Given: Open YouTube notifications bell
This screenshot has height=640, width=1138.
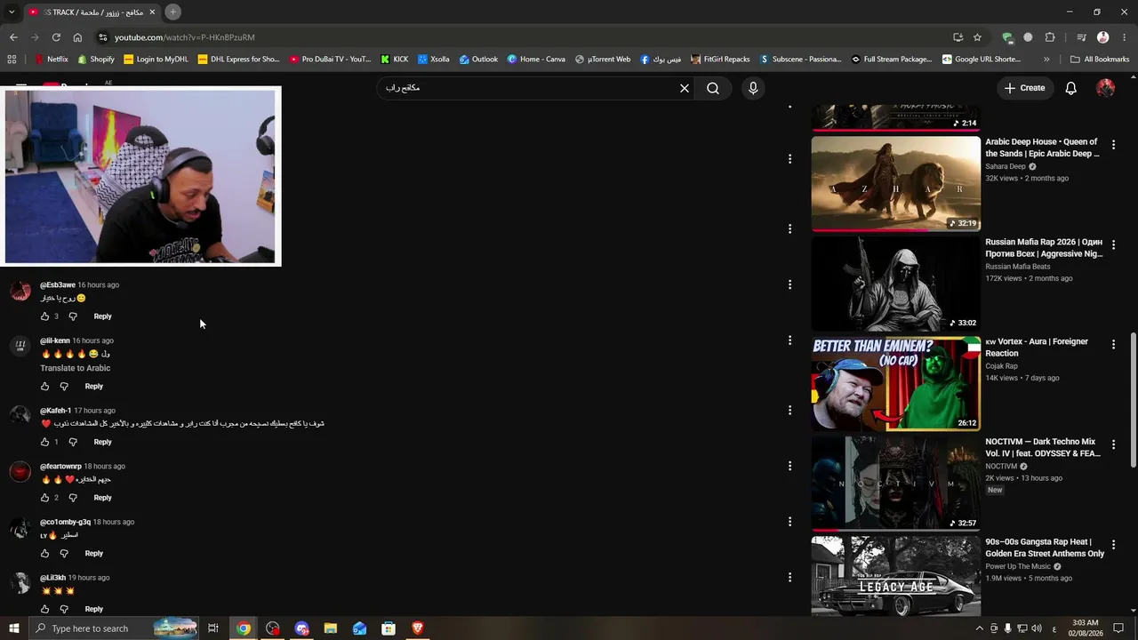Looking at the screenshot, I should coord(1071,88).
